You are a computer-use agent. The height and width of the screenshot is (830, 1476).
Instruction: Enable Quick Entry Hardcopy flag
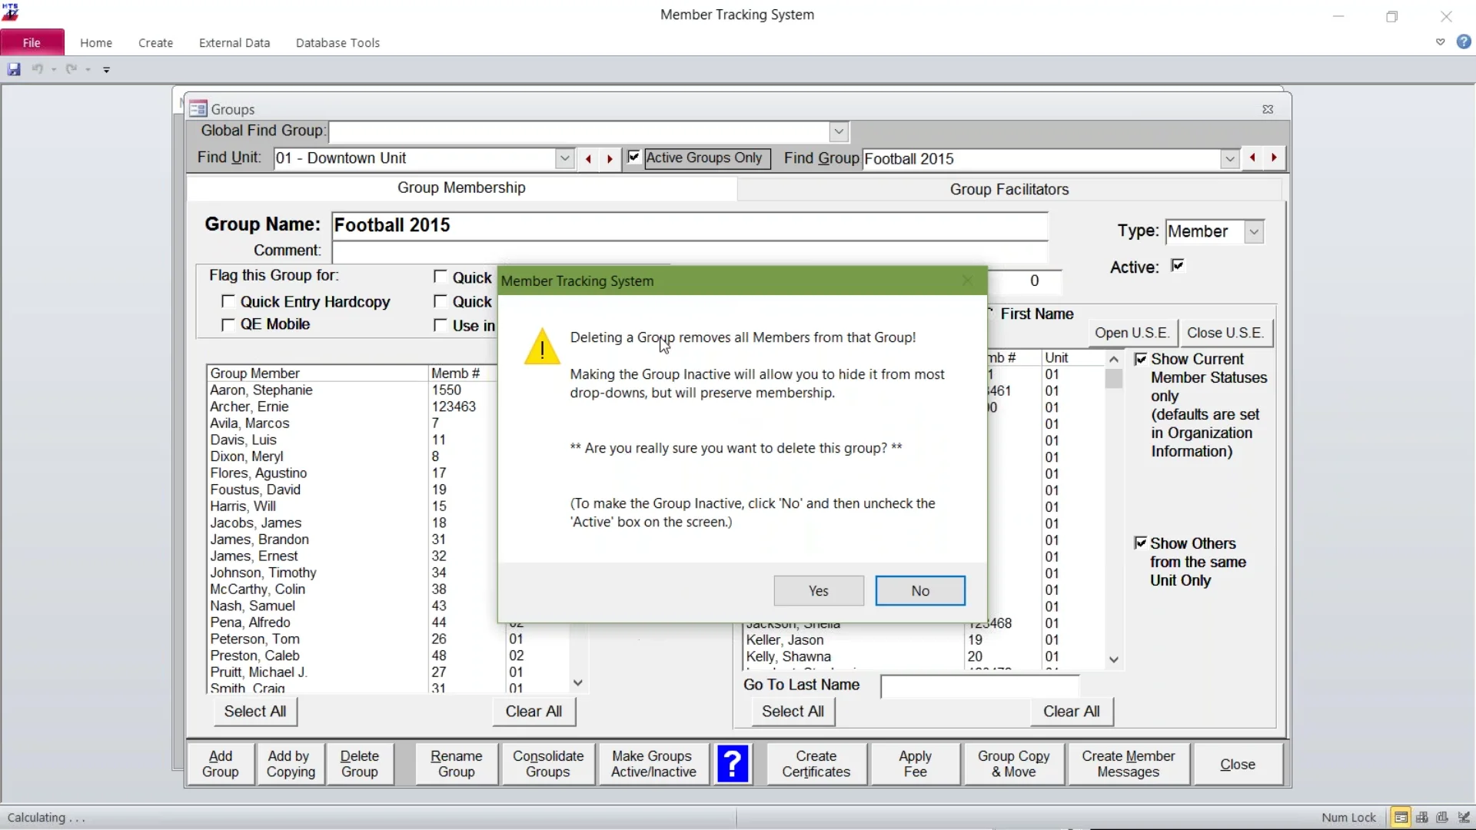pos(228,302)
